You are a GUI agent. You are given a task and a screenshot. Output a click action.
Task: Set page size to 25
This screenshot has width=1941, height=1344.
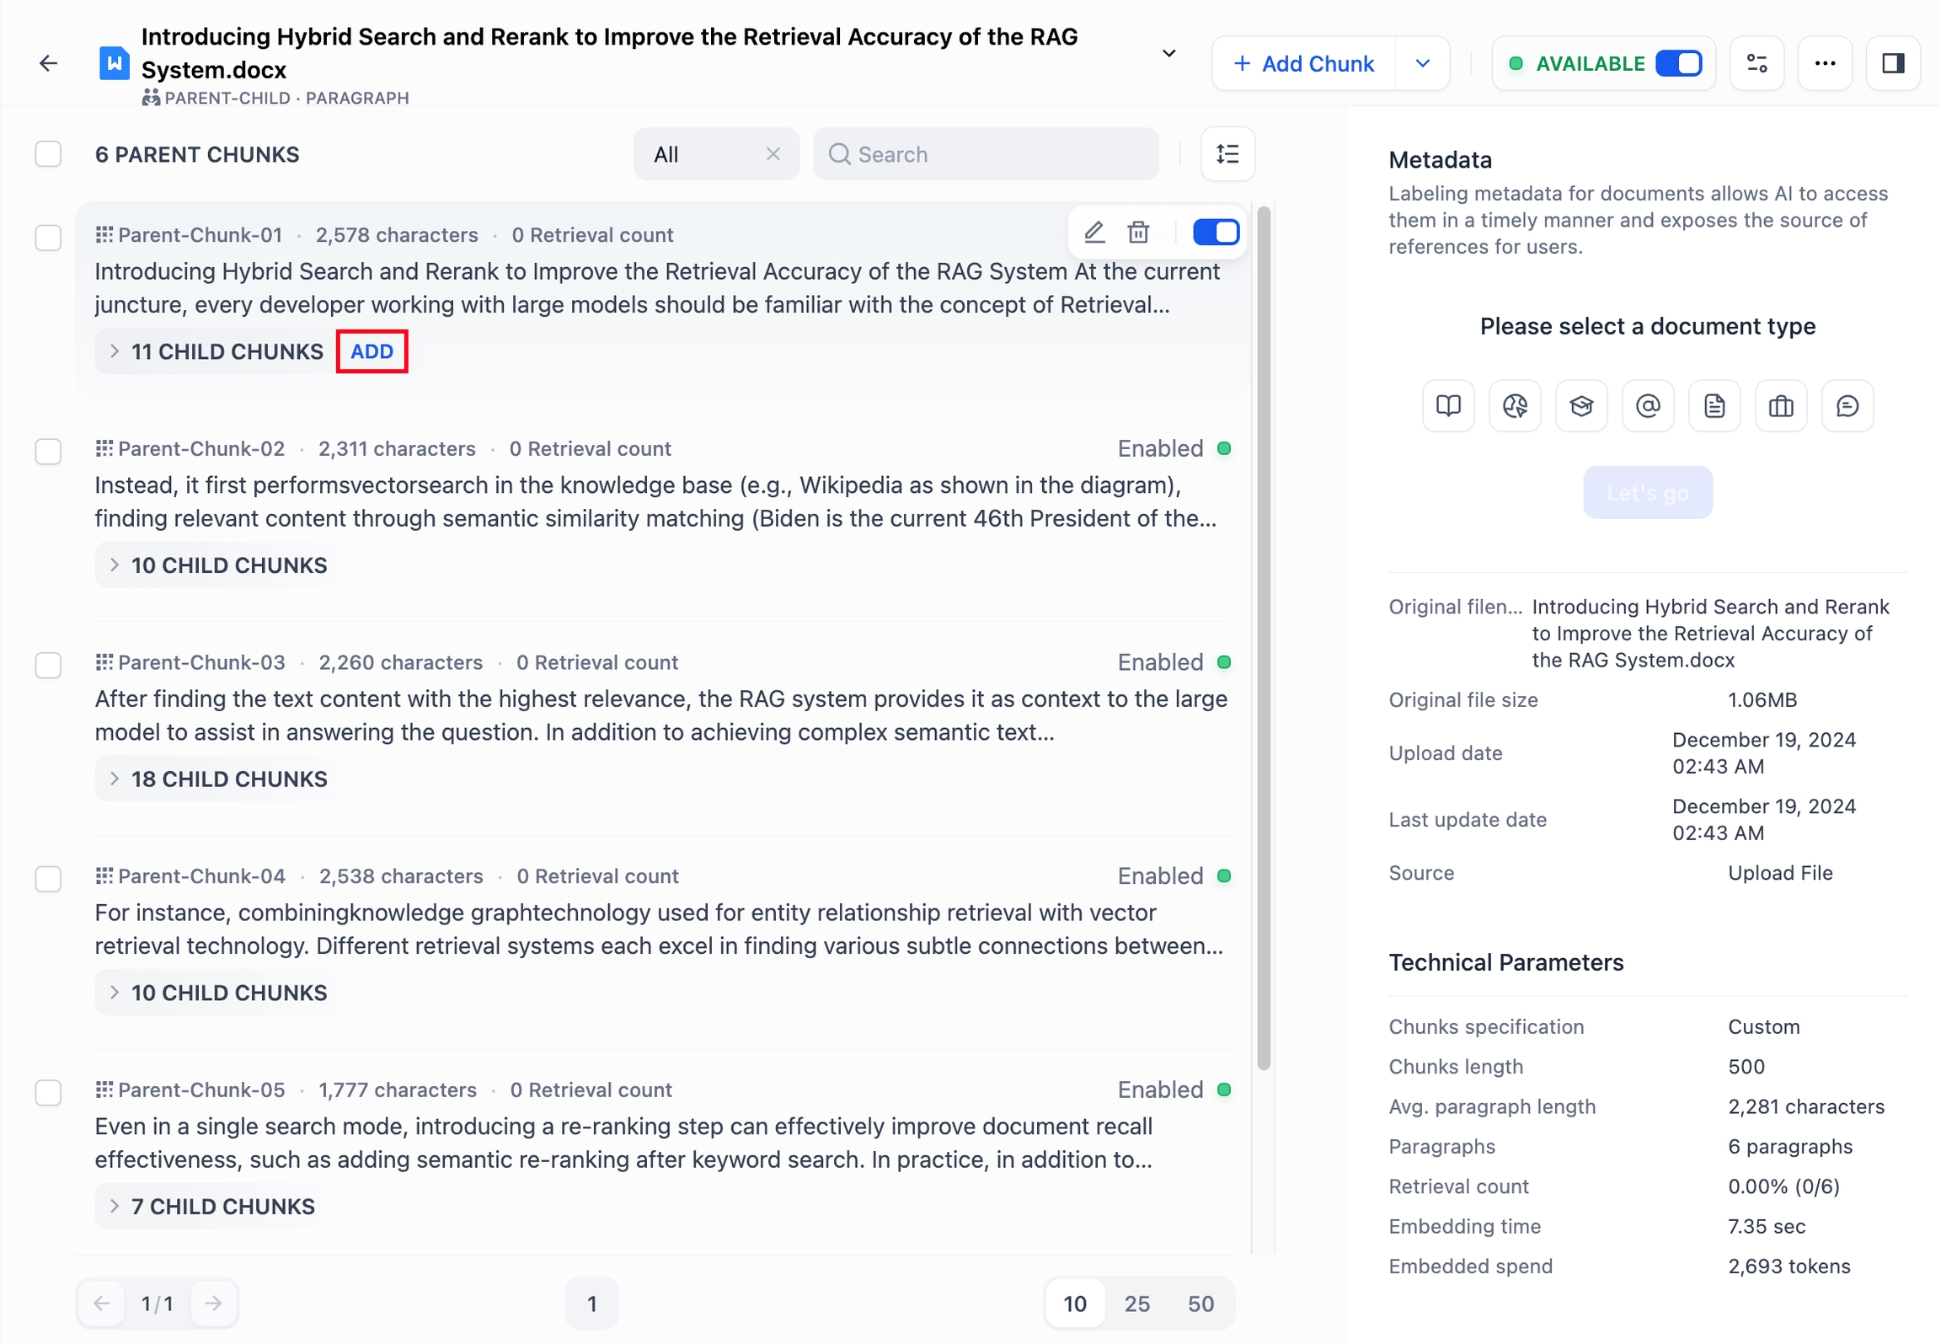pyautogui.click(x=1136, y=1304)
